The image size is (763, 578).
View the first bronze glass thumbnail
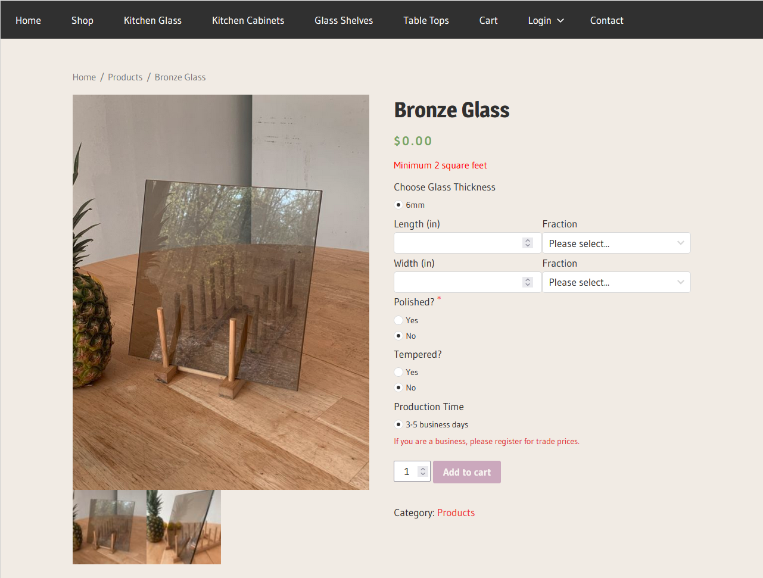110,527
